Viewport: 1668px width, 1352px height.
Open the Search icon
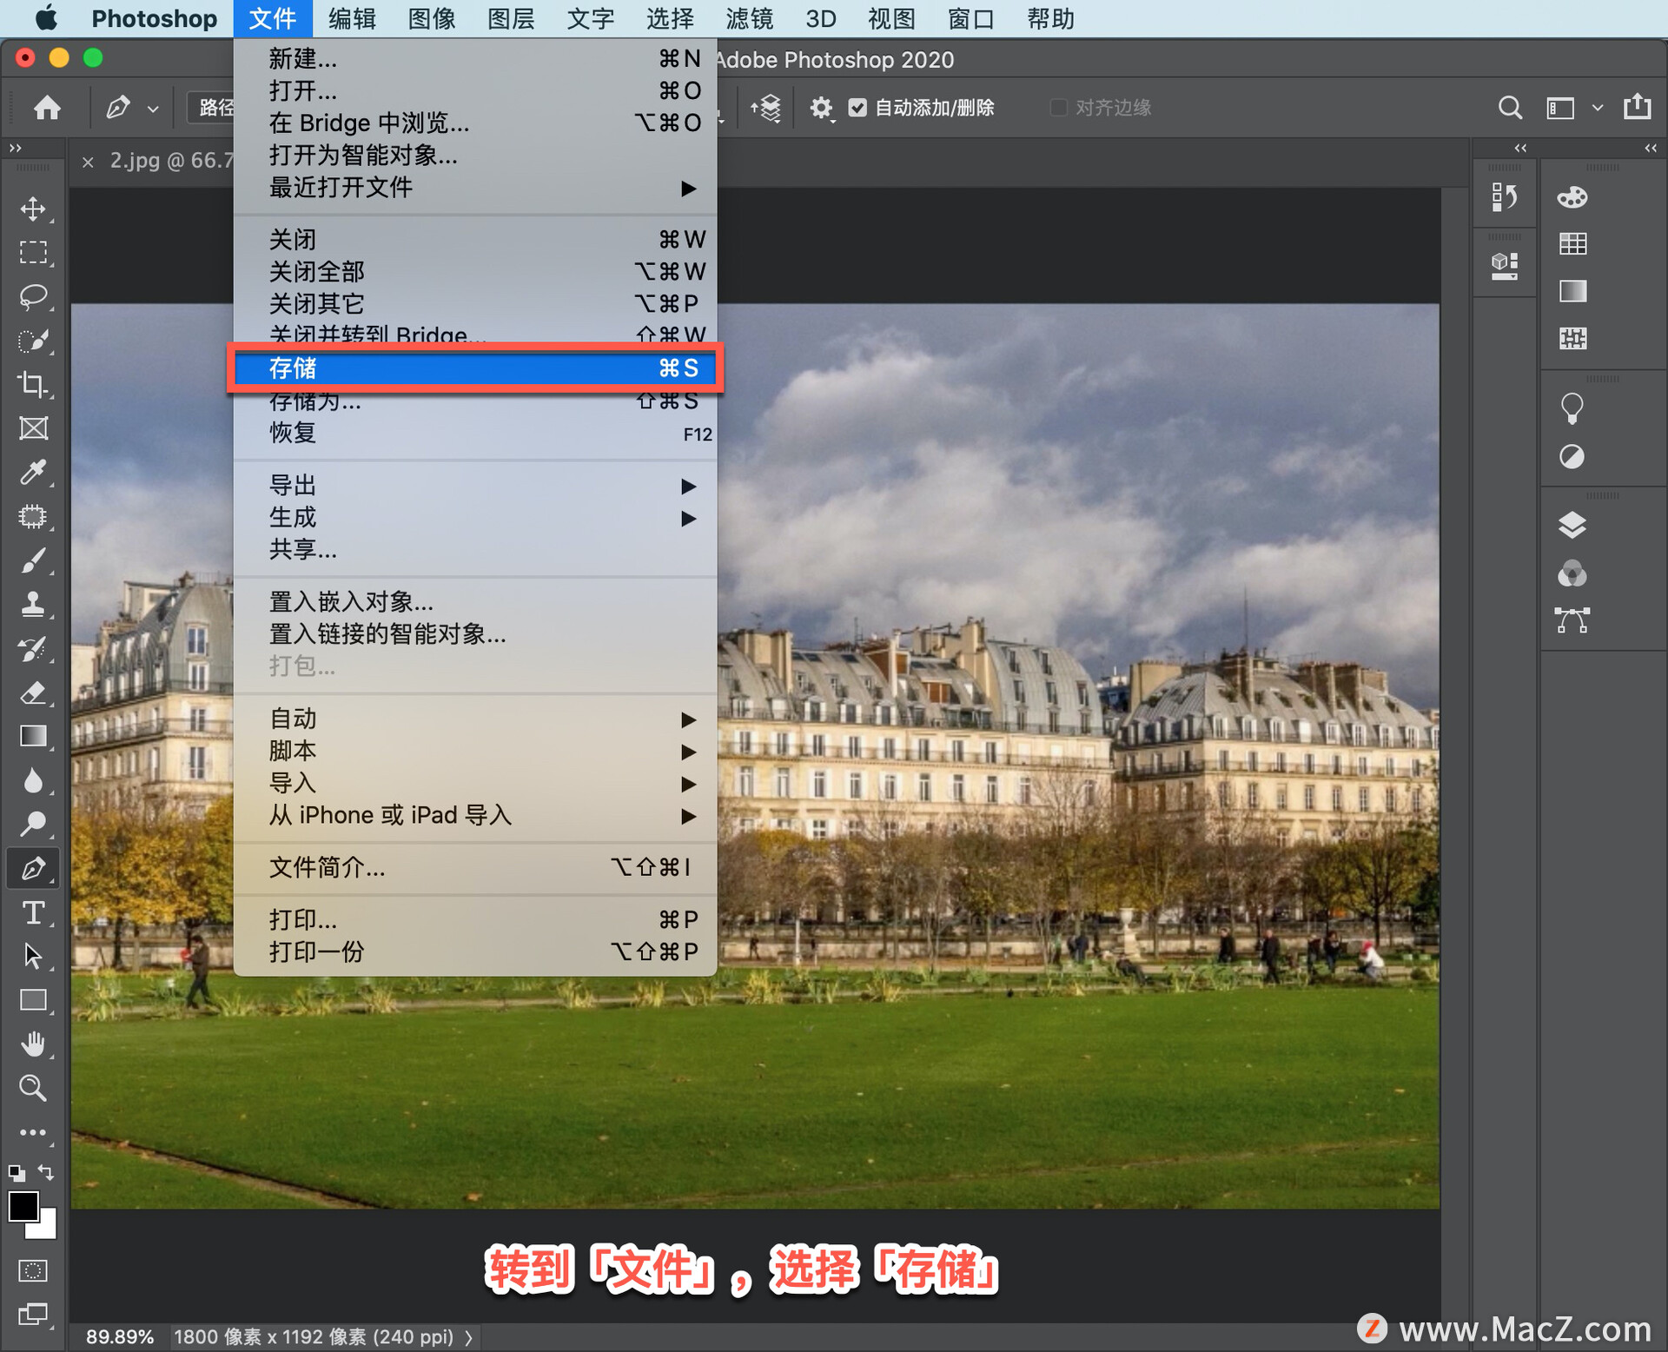coord(1510,108)
